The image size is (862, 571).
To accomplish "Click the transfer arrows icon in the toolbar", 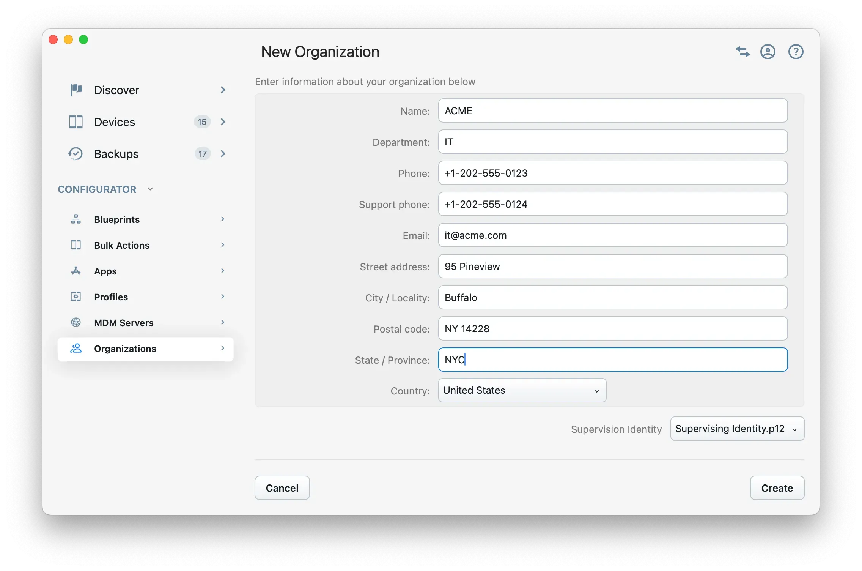I will [742, 52].
